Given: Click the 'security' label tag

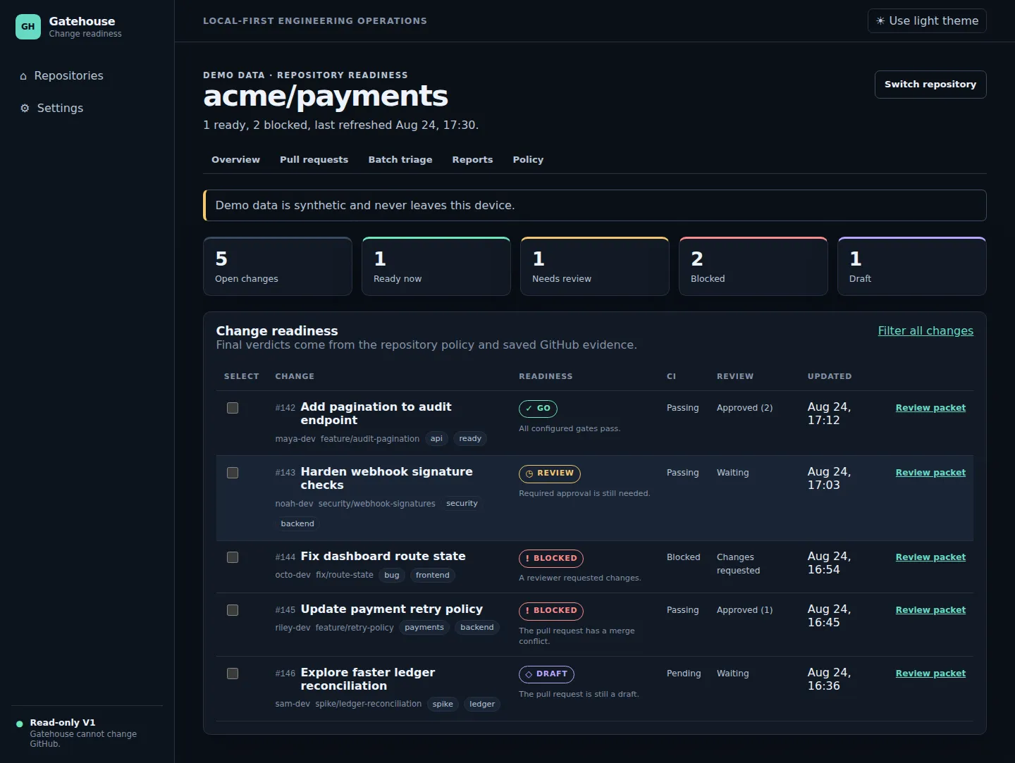Looking at the screenshot, I should pos(462,504).
